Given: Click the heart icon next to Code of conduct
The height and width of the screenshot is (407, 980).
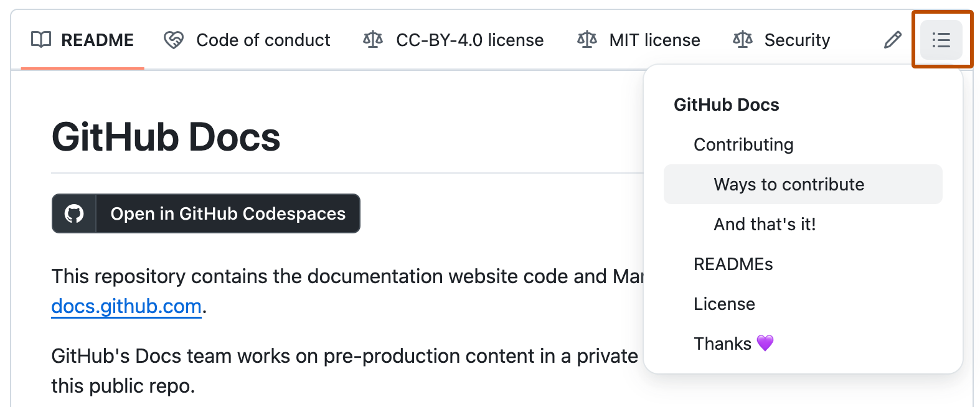Looking at the screenshot, I should point(172,39).
